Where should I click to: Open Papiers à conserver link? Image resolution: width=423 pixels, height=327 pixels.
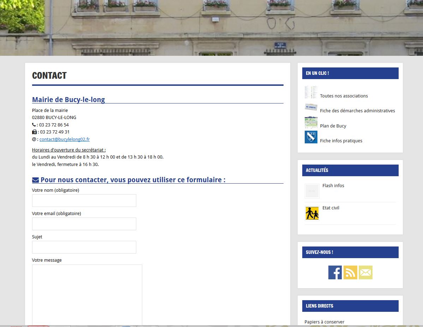click(324, 322)
